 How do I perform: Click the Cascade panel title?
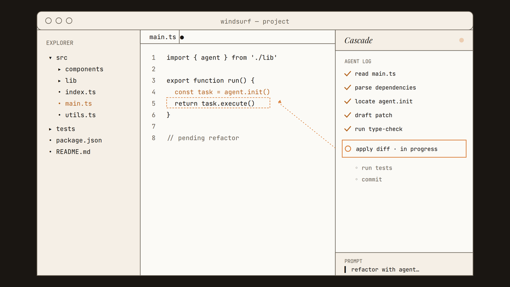pyautogui.click(x=358, y=40)
